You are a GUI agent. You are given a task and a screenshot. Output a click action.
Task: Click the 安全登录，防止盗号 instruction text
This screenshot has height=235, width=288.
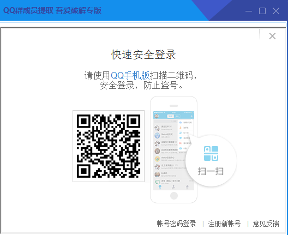[x=141, y=85]
